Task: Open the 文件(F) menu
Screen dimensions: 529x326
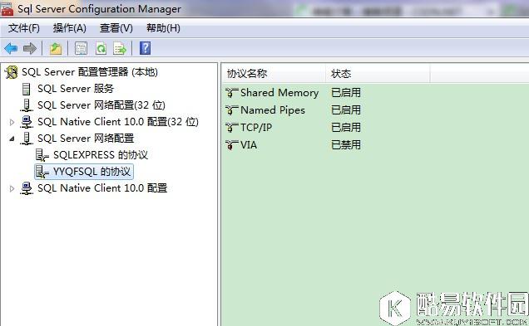Action: point(24,28)
